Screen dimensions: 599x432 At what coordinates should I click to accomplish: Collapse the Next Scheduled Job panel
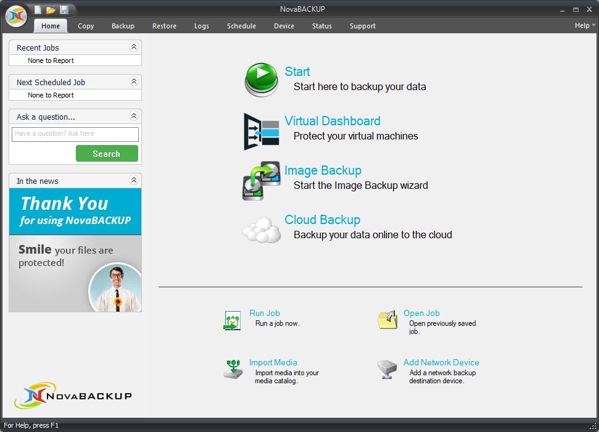[134, 81]
